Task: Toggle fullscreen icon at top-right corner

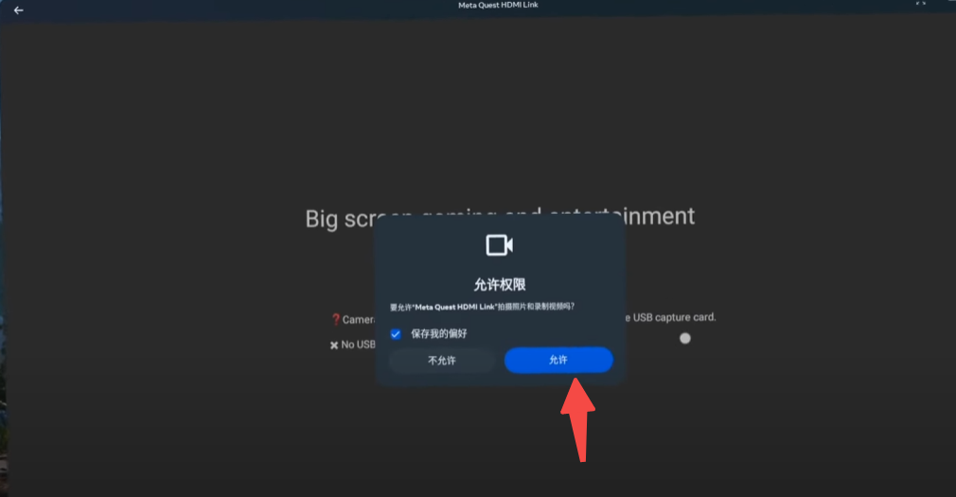Action: tap(921, 4)
